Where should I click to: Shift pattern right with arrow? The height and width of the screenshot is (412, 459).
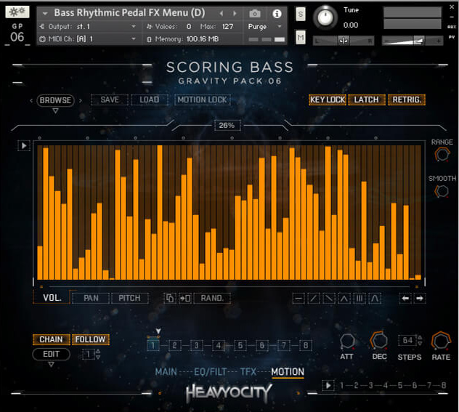click(x=420, y=299)
